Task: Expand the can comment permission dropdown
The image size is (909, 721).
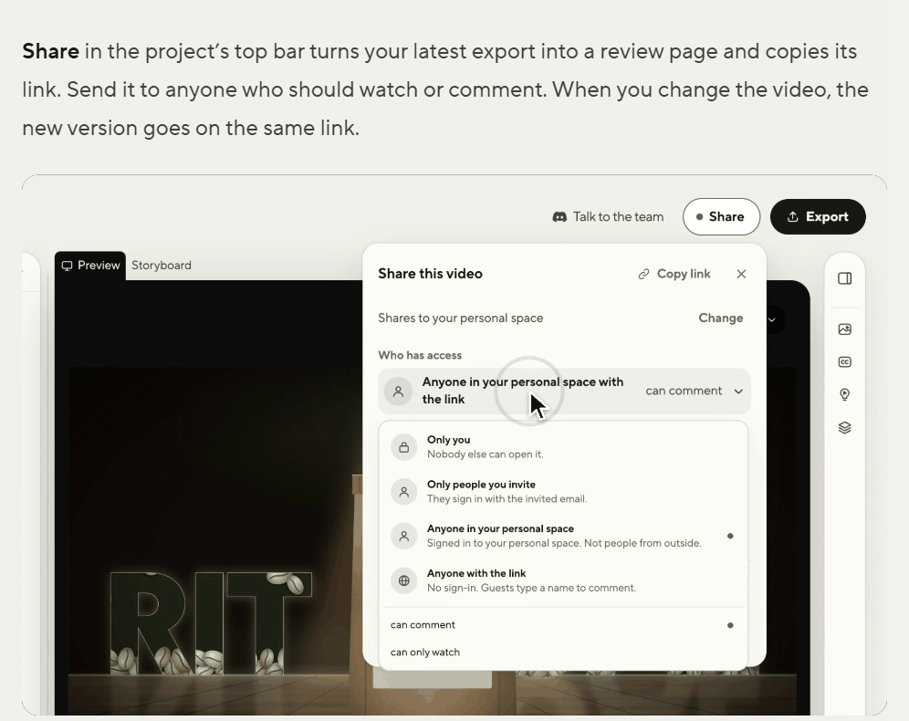Action: click(x=694, y=391)
